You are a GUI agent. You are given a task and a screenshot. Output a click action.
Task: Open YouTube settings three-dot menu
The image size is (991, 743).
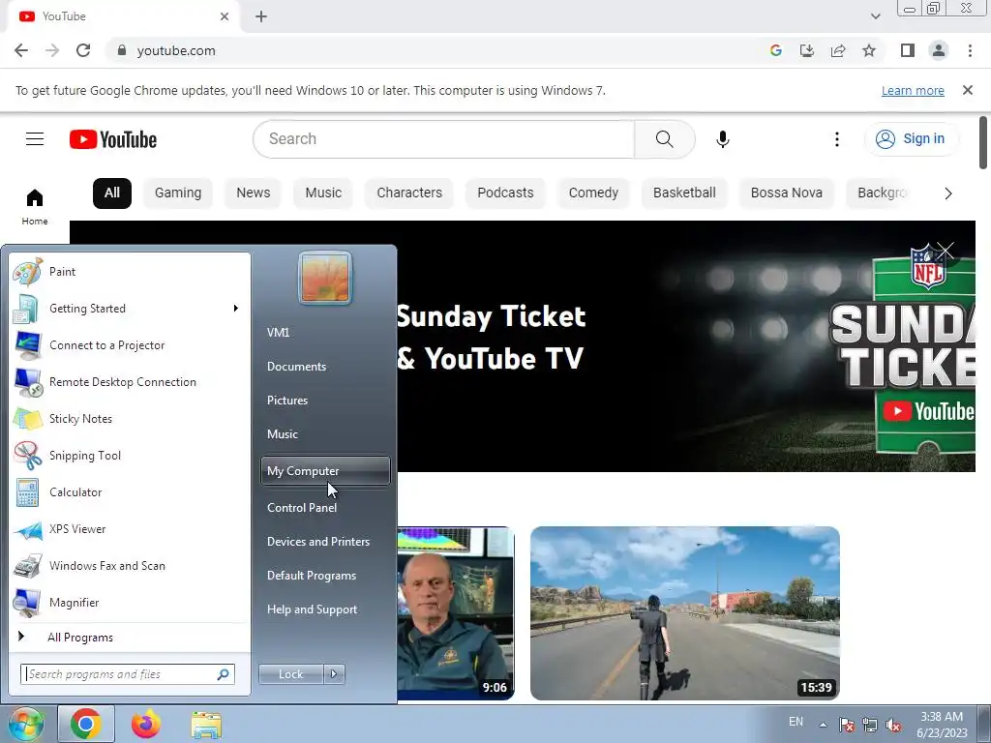click(837, 139)
